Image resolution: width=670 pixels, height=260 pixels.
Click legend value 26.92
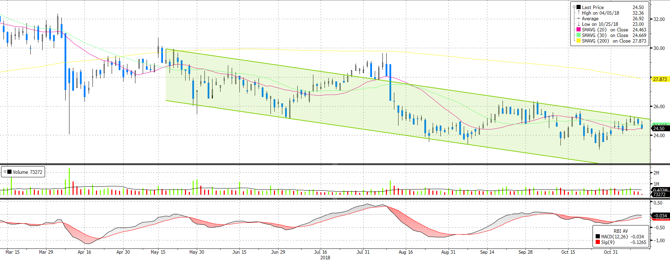638,18
